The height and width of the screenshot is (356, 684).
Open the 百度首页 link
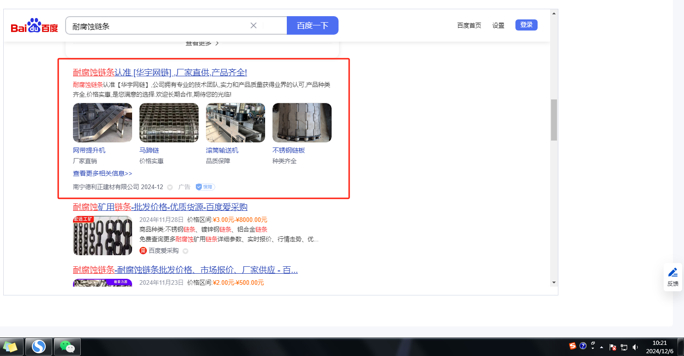469,25
